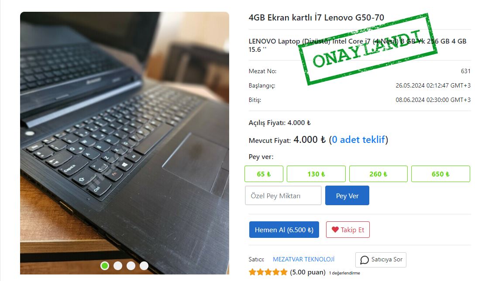Click the fifth gold rating star
Screen dimensions: 478x281
click(x=284, y=272)
